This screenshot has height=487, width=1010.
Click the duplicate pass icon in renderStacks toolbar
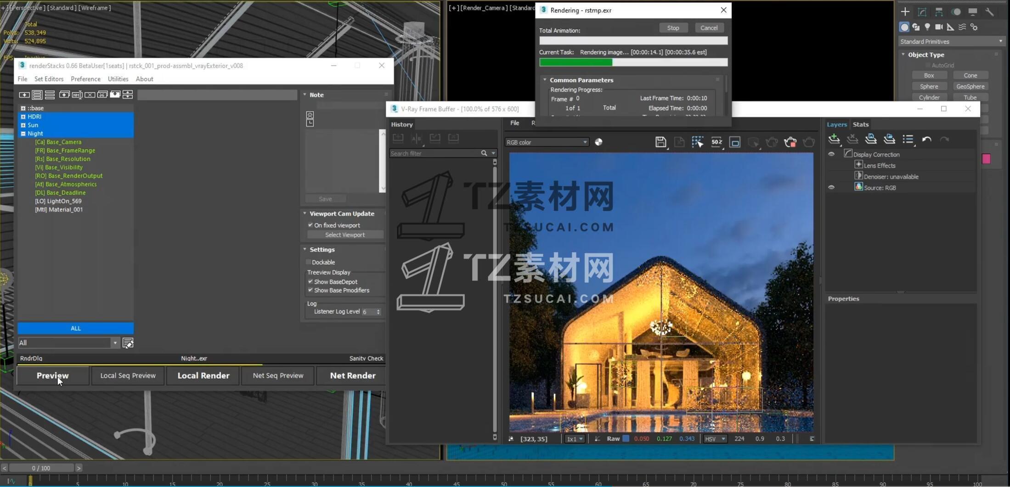pos(64,95)
